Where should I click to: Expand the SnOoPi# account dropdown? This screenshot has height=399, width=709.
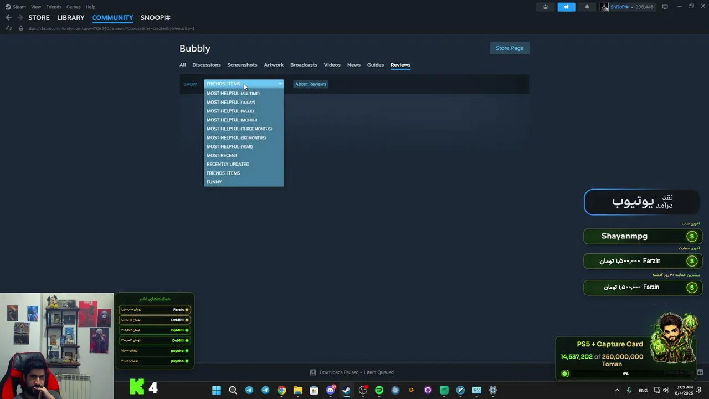point(632,7)
